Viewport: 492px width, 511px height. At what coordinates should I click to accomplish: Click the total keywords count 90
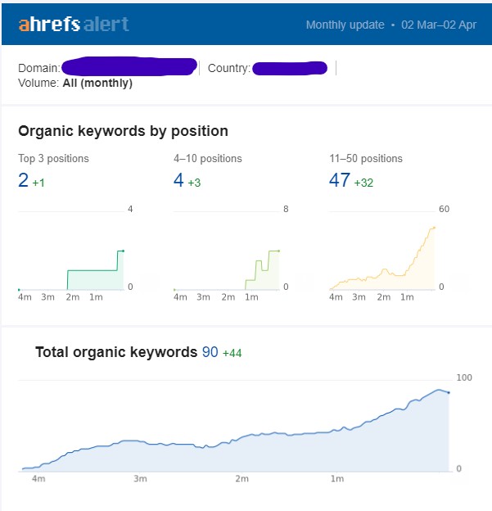click(x=210, y=352)
